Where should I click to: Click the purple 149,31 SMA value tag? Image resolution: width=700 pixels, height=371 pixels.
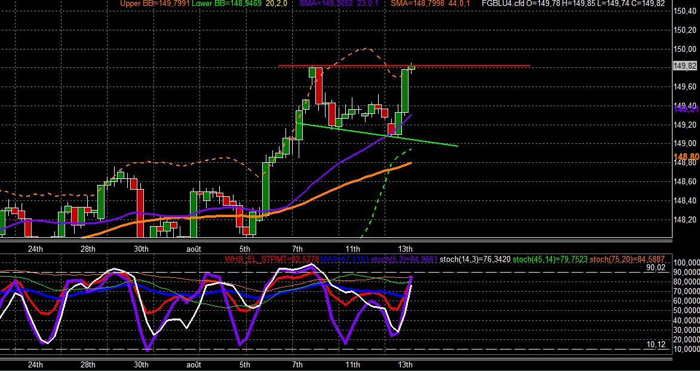coord(686,109)
